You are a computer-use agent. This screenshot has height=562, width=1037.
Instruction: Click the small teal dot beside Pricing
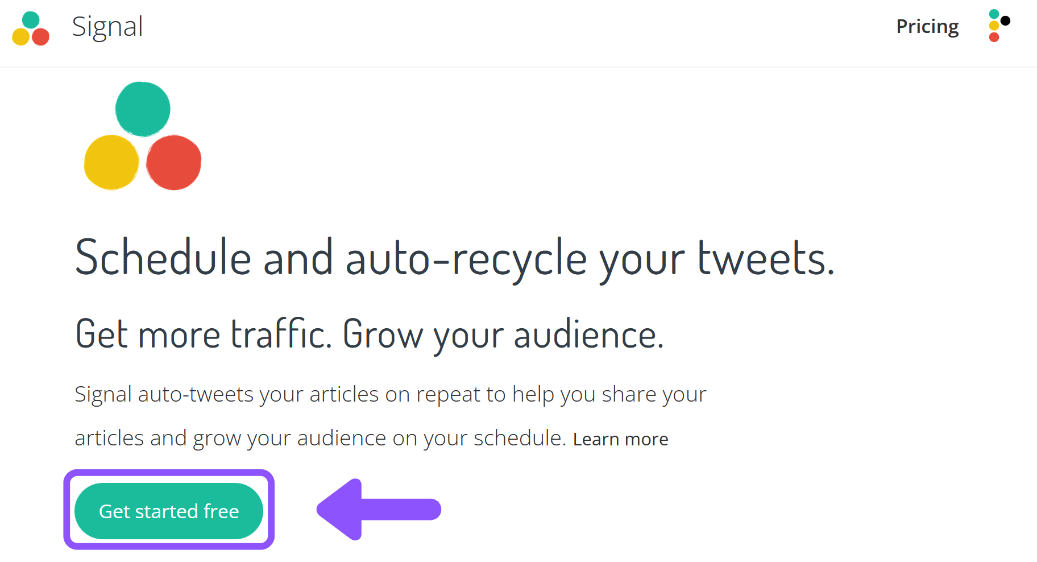pos(994,14)
